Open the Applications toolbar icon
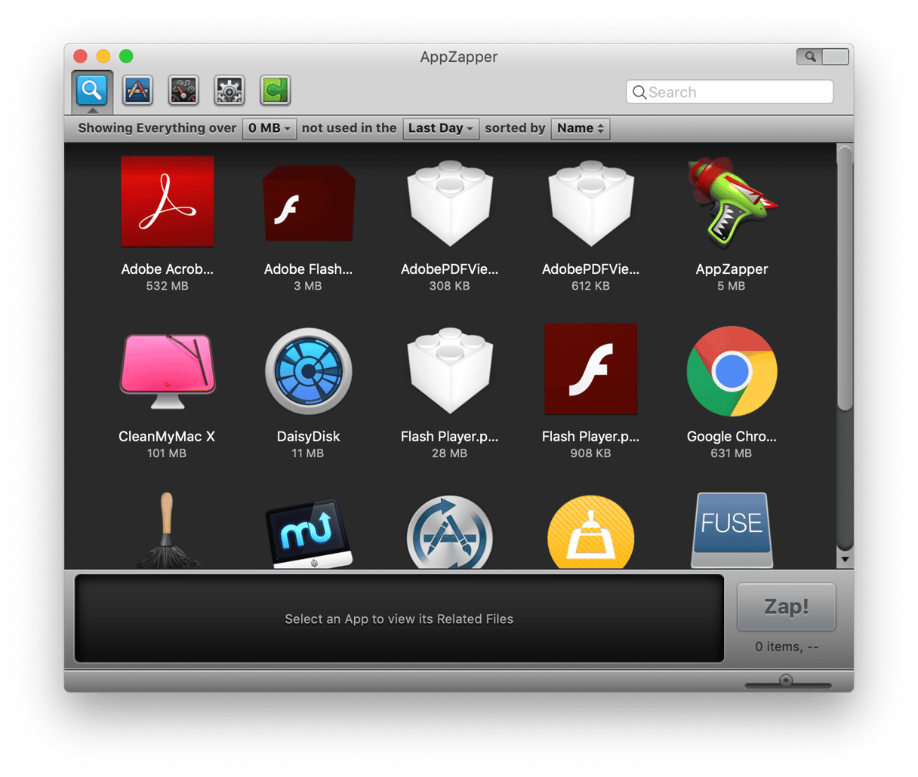The height and width of the screenshot is (777, 918). click(x=137, y=91)
